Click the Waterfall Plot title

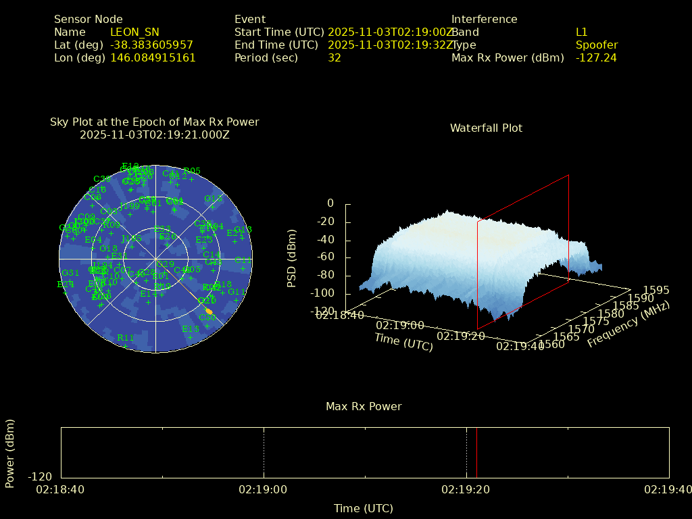[486, 128]
